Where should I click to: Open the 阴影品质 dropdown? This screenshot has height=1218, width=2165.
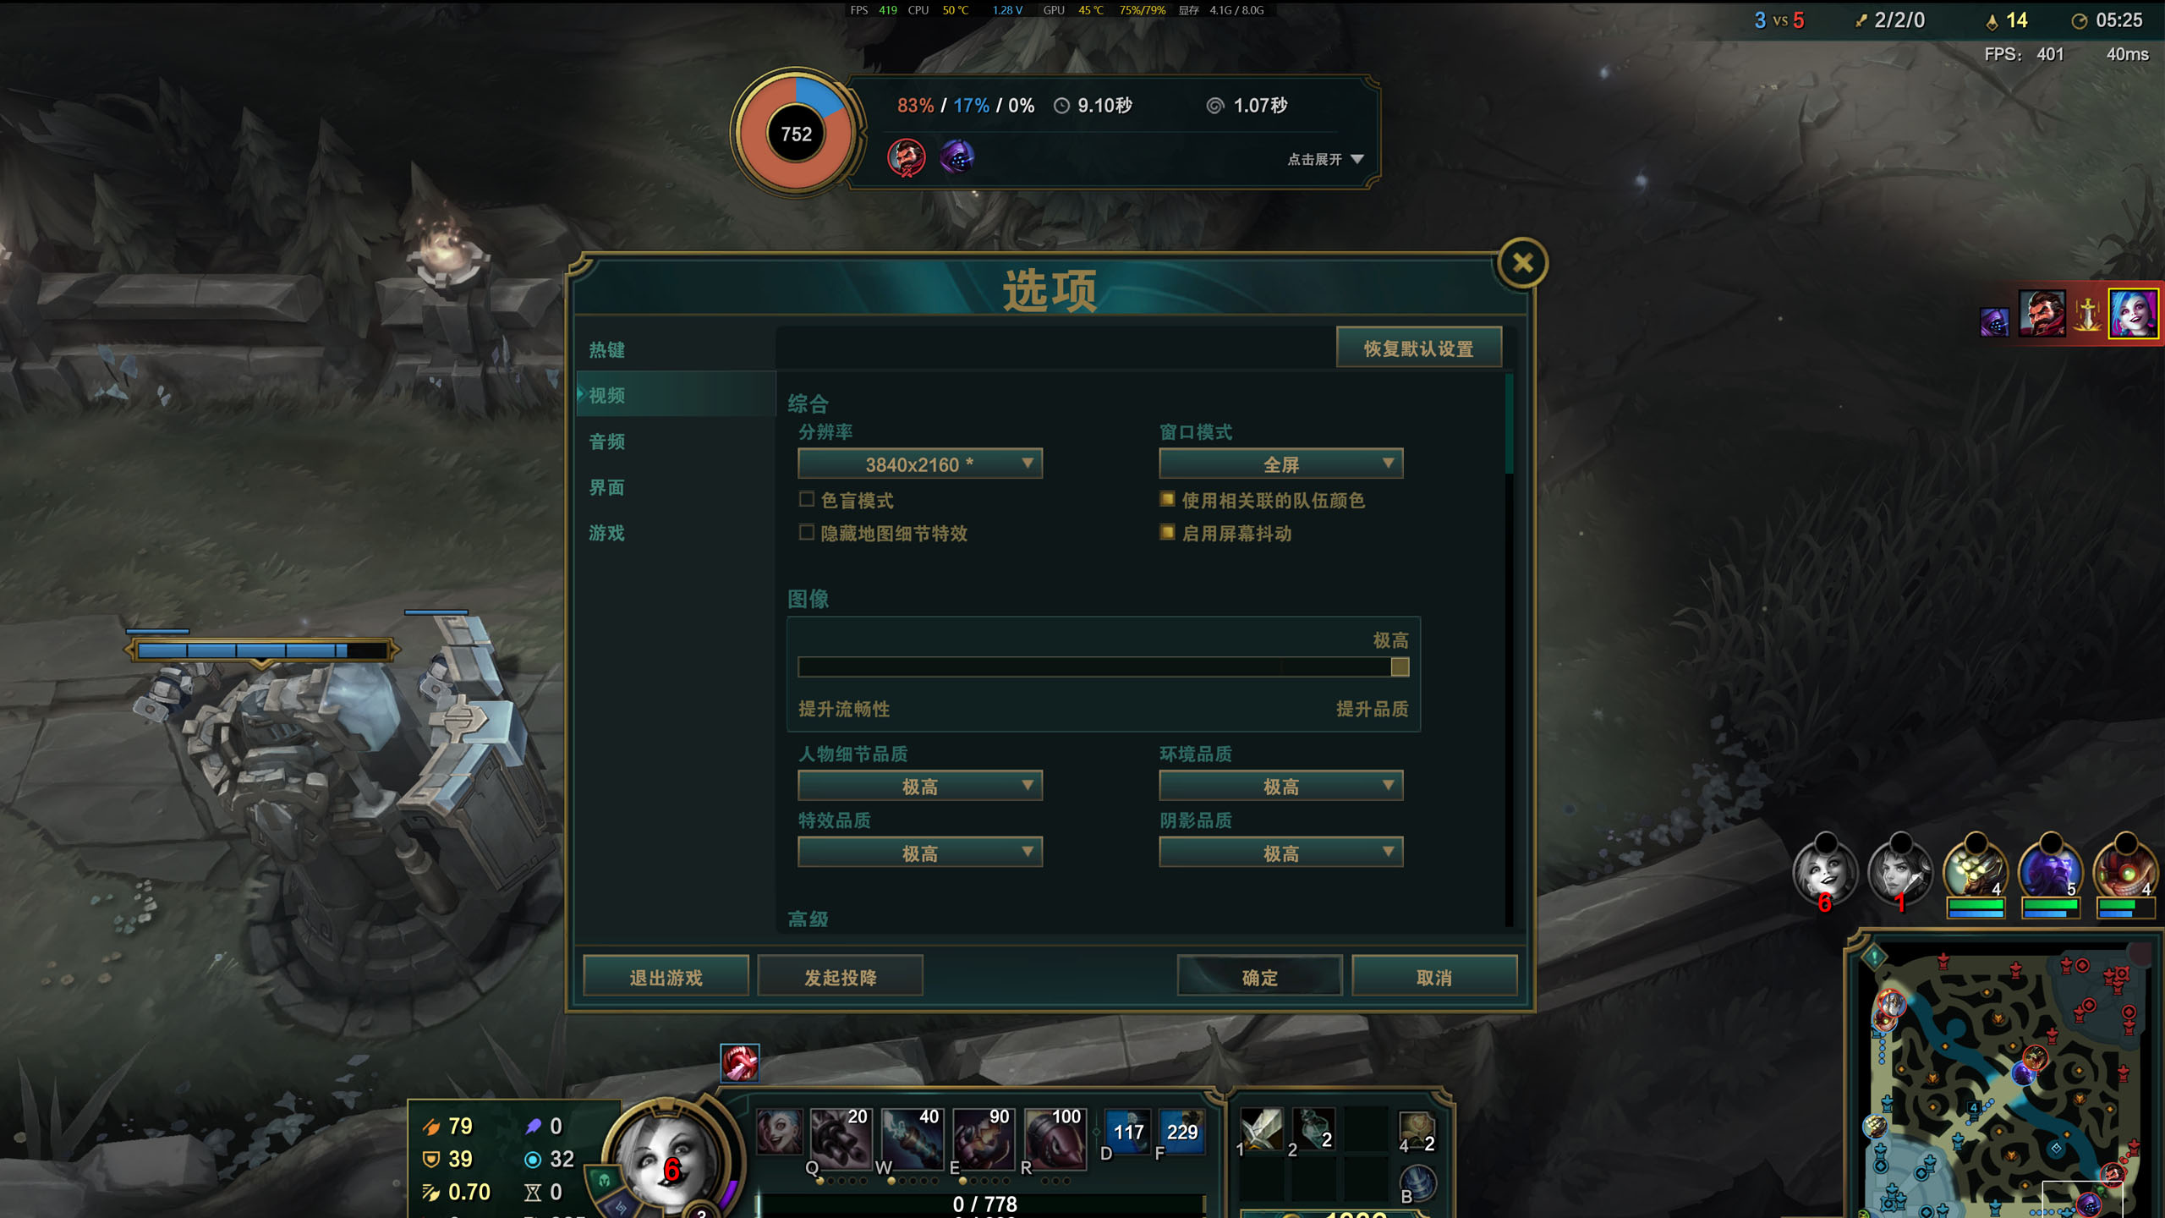coord(1280,853)
